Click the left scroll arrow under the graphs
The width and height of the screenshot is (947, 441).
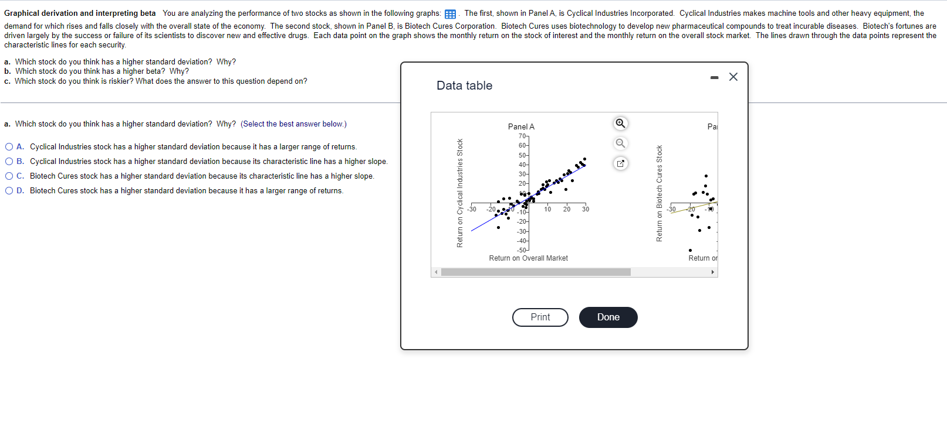coord(436,272)
